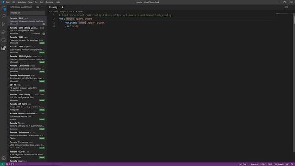Open the Go menu
This screenshot has height=166, width=295.
coord(36,2)
